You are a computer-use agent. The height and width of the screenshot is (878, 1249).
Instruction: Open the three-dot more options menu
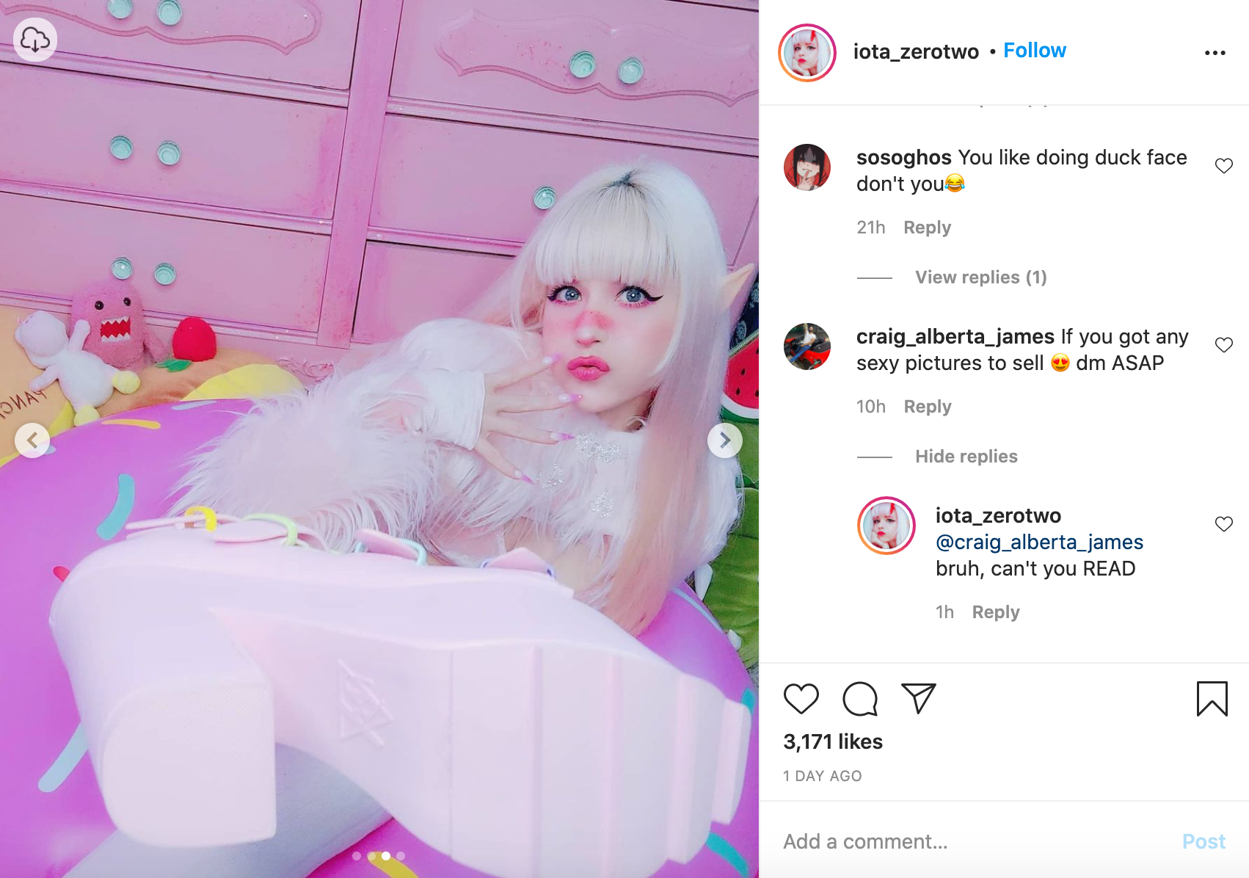pos(1215,53)
